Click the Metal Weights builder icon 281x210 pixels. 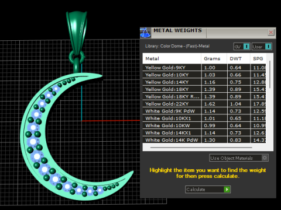click(145, 33)
